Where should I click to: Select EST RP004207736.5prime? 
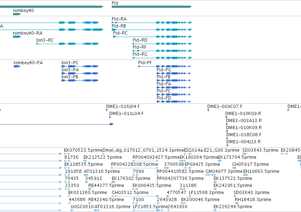click(x=158, y=182)
